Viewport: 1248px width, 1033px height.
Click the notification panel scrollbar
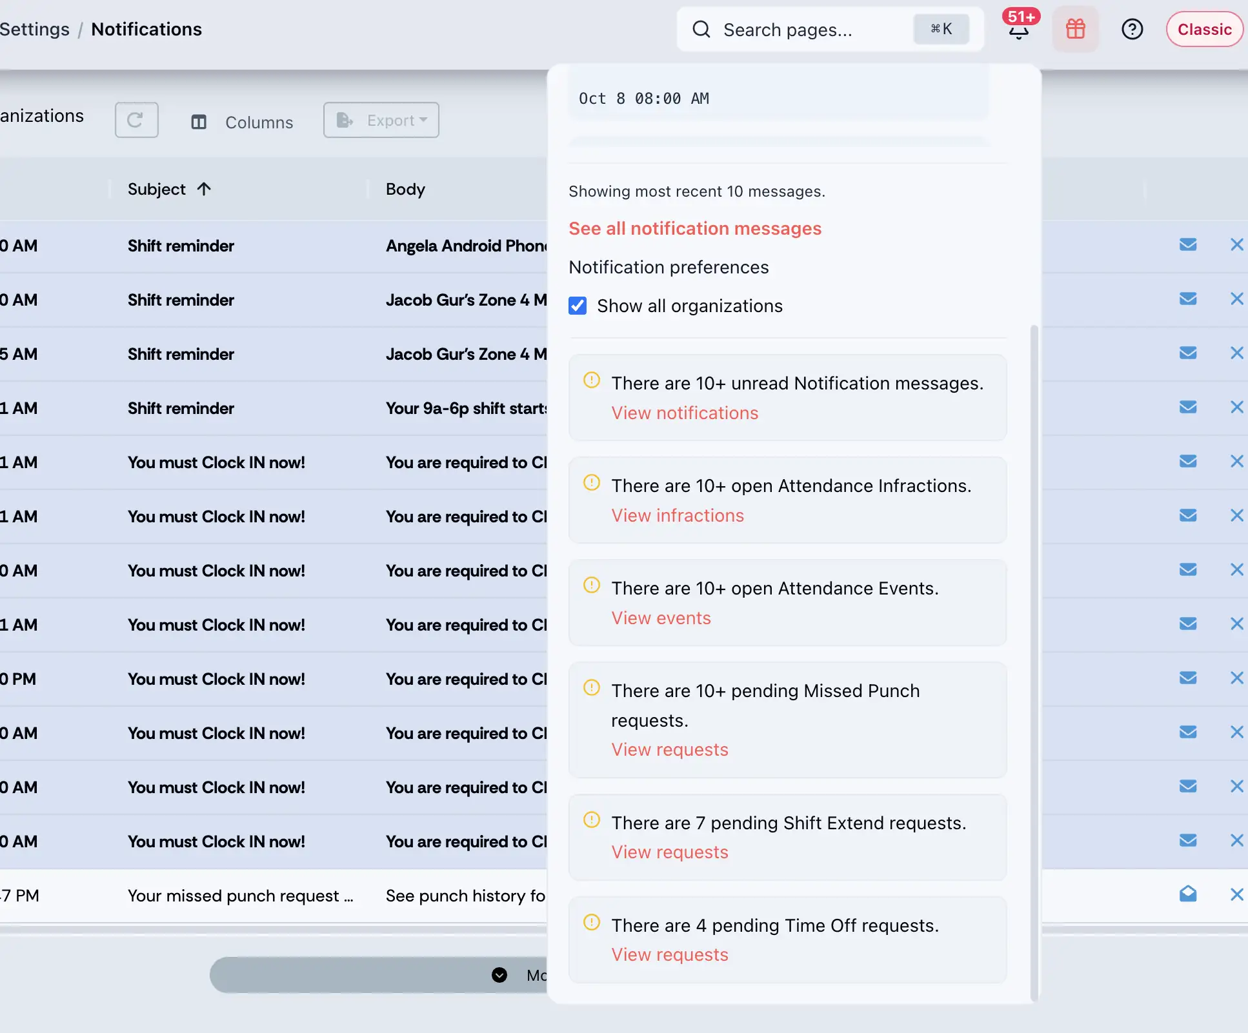click(1034, 664)
